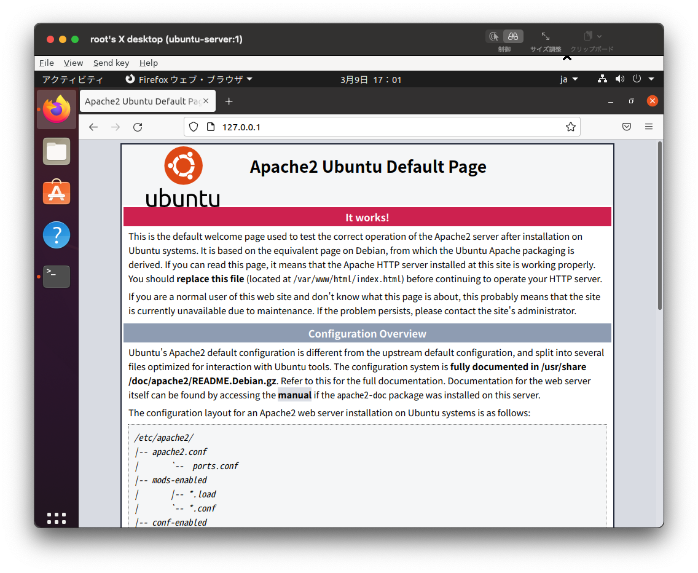Click the page vertical scrollbar
The image size is (698, 573).
[660, 226]
